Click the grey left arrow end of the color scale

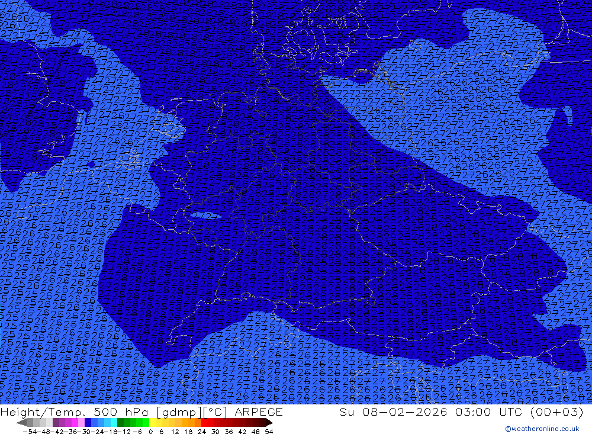(21, 423)
